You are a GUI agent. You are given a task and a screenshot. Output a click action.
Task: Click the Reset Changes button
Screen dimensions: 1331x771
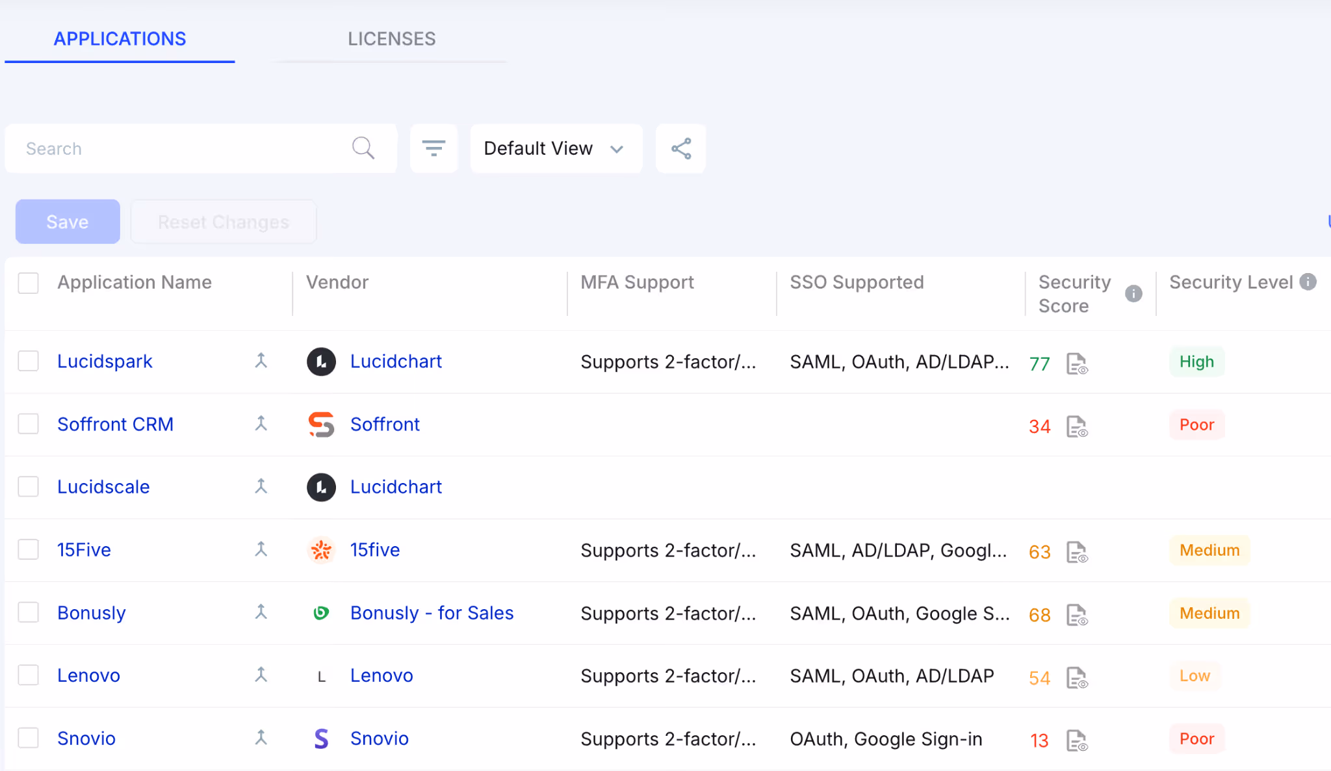tap(224, 222)
